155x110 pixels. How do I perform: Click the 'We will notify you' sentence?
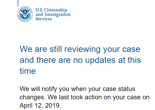(x=77, y=89)
